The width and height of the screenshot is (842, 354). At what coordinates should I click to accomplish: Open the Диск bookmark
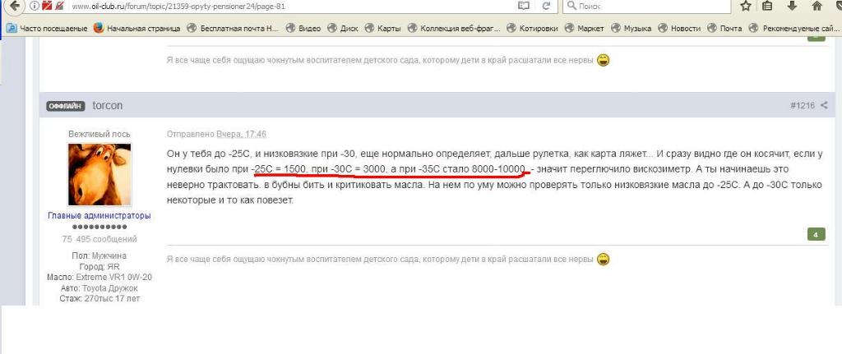click(343, 29)
